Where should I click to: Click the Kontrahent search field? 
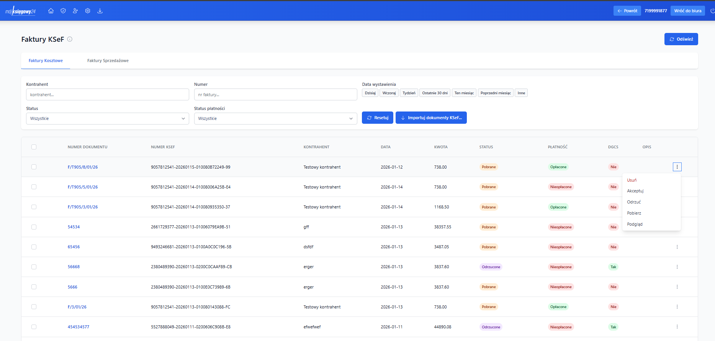coord(107,95)
